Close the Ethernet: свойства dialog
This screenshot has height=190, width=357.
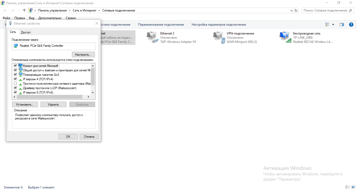(97, 23)
